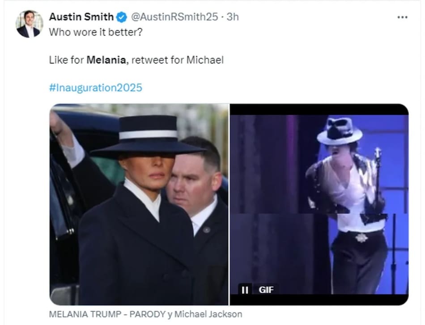Click the "Who wore it better?" text
Screen dimensions: 425x325
pyautogui.click(x=96, y=32)
